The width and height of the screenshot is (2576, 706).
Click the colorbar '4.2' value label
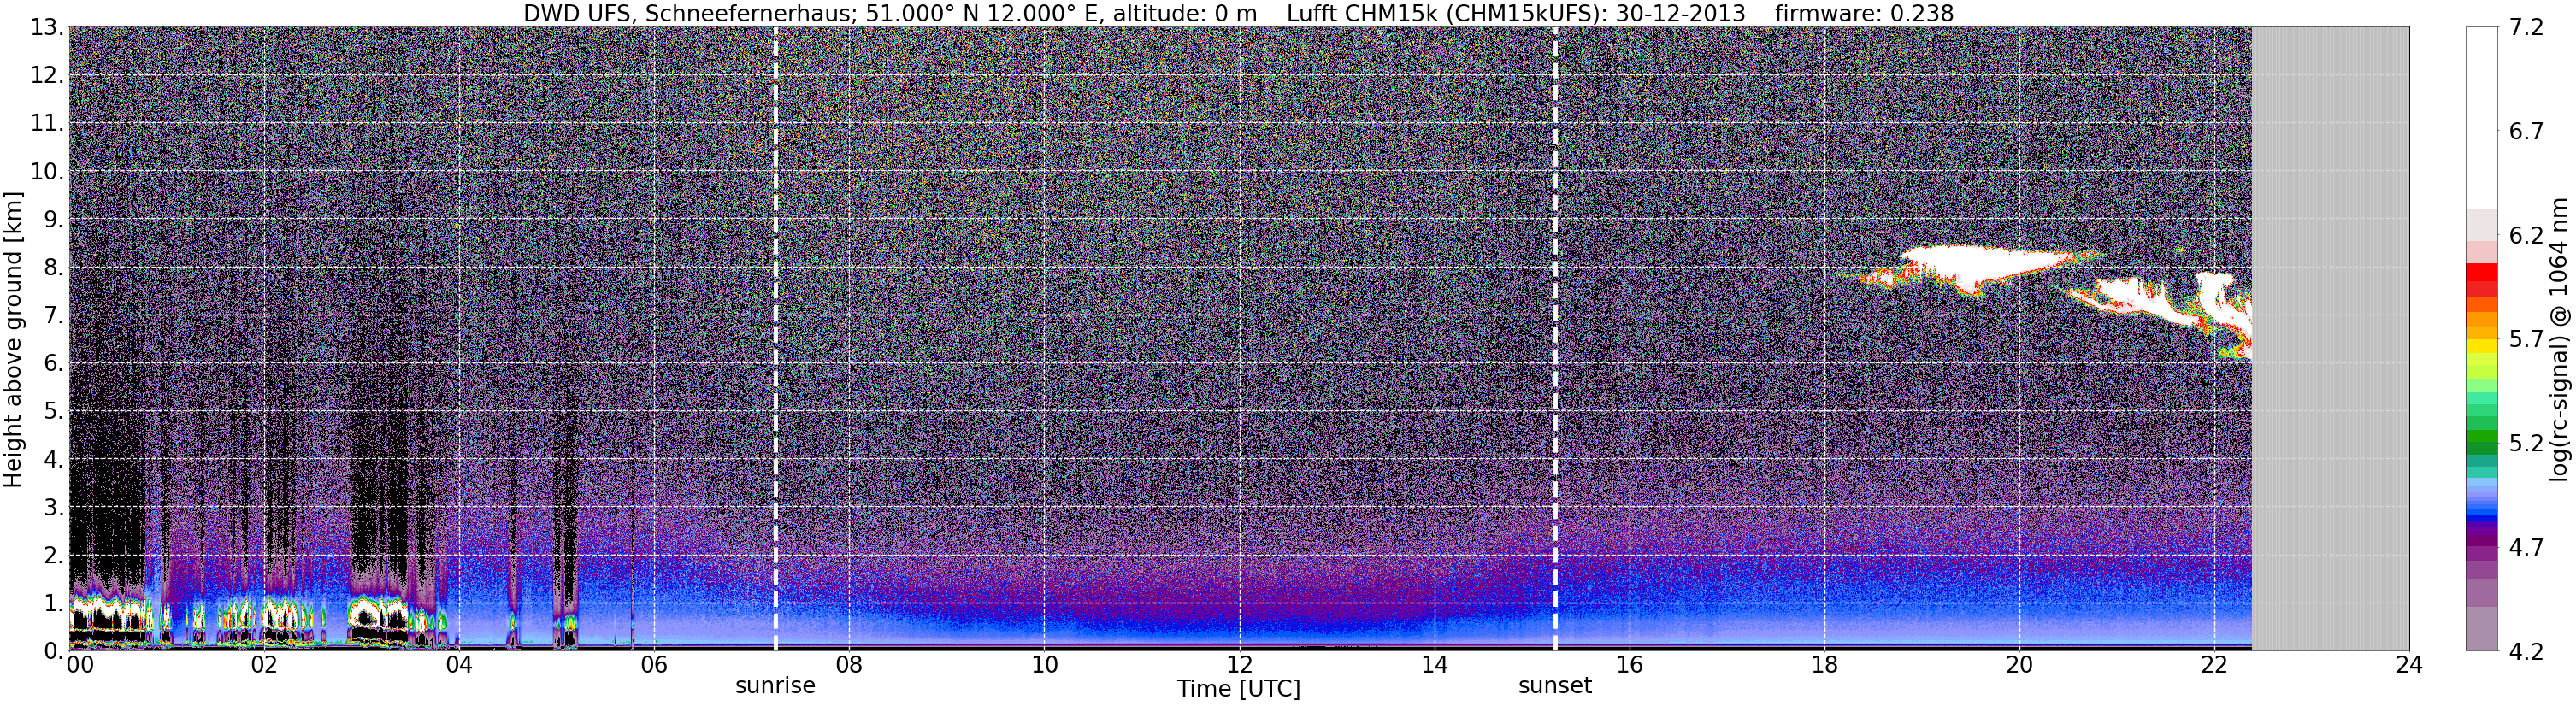pyautogui.click(x=2526, y=651)
